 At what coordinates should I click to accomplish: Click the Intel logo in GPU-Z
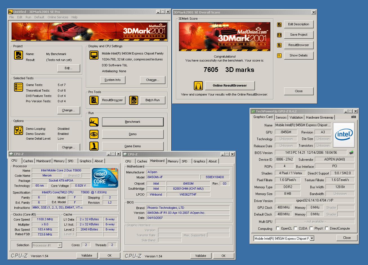click(x=344, y=135)
